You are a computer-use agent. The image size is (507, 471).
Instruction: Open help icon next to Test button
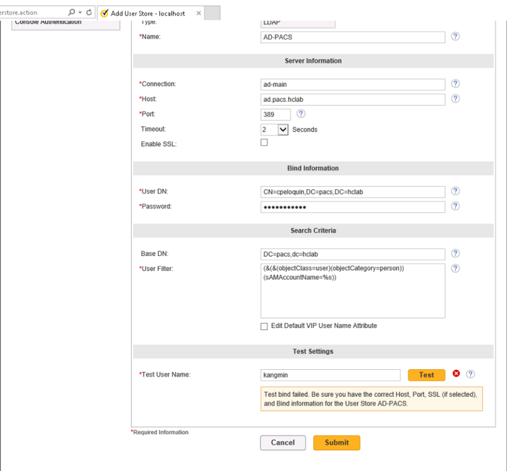click(x=471, y=374)
